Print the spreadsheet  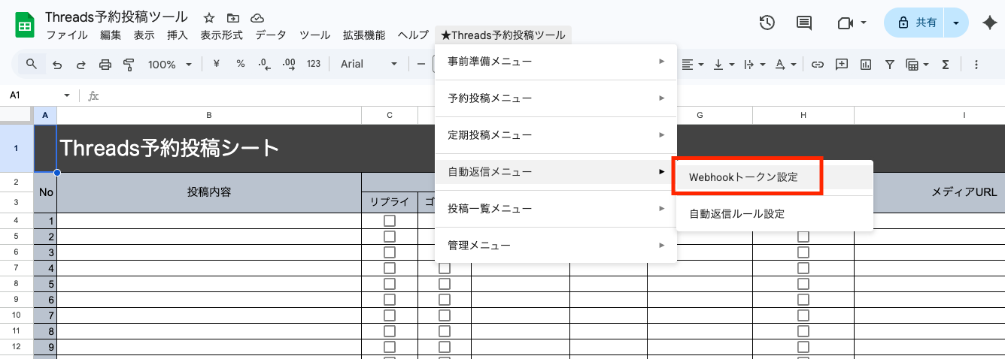pyautogui.click(x=105, y=65)
